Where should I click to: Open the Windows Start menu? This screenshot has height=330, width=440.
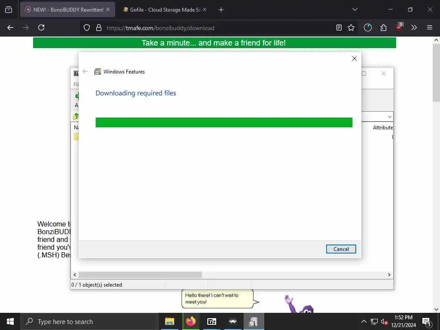(10, 321)
